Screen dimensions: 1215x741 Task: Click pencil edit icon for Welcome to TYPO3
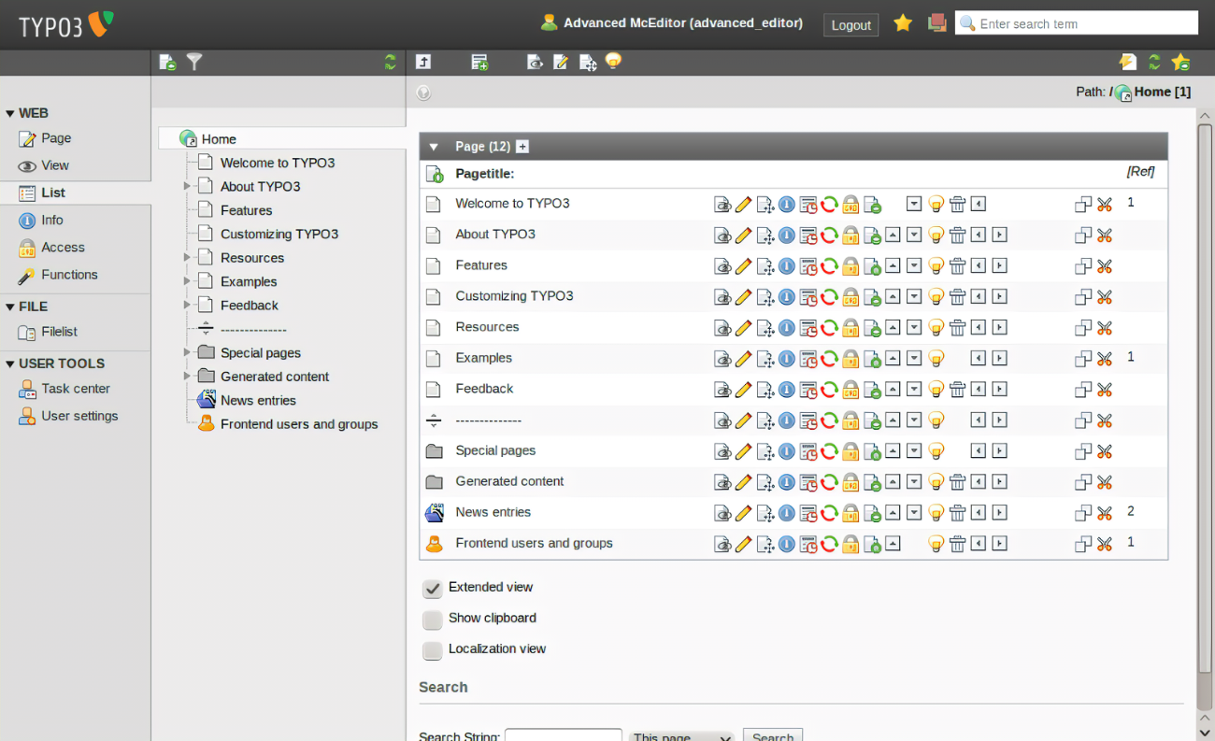click(x=743, y=205)
